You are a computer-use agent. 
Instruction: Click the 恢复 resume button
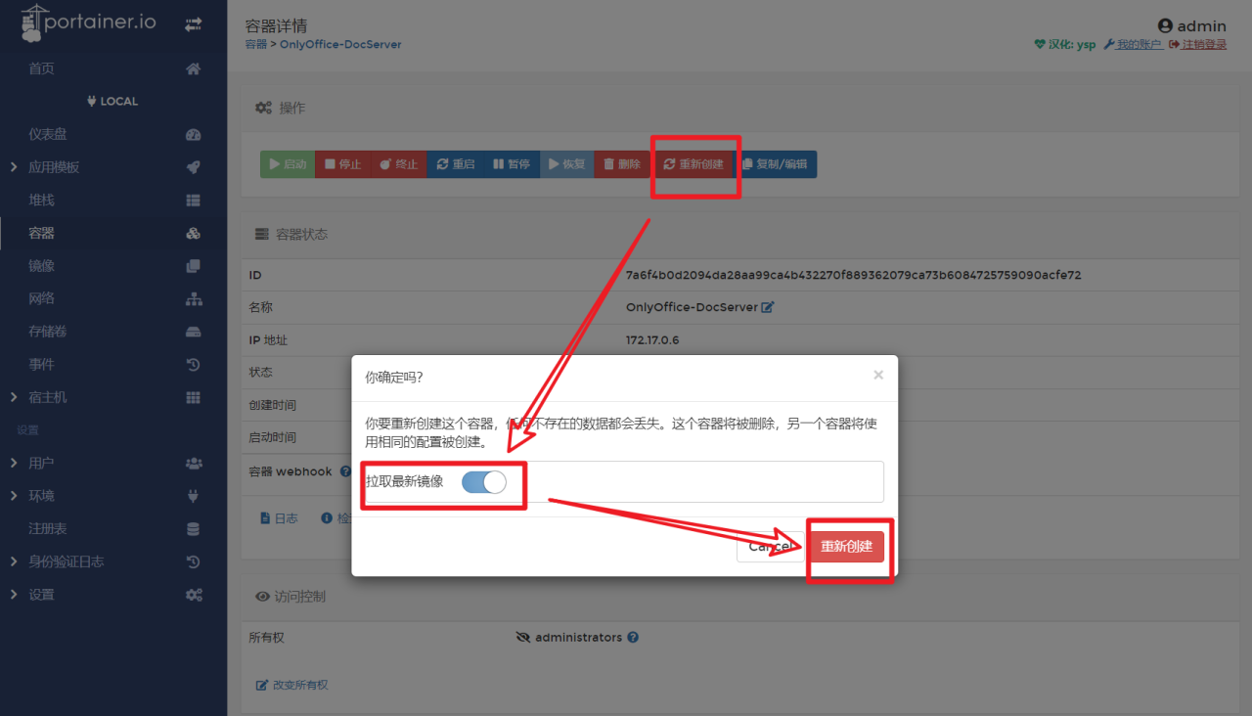[567, 164]
